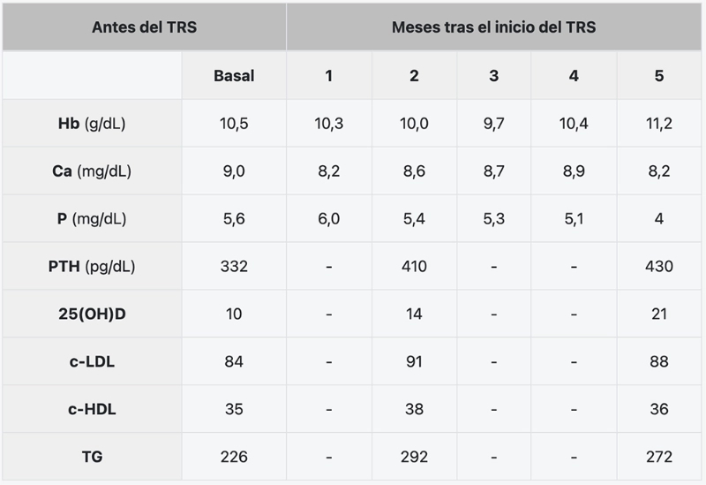
Task: Click the month 5 PTH value 430
Action: pyautogui.click(x=658, y=267)
